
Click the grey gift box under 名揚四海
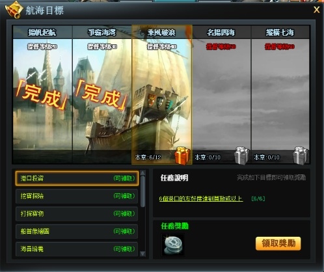point(242,156)
